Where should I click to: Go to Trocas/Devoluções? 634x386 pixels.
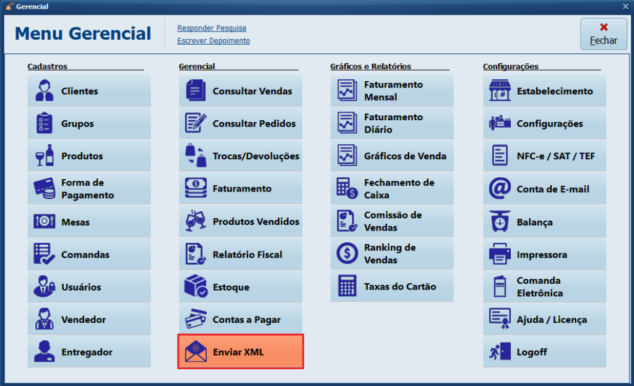pyautogui.click(x=241, y=156)
